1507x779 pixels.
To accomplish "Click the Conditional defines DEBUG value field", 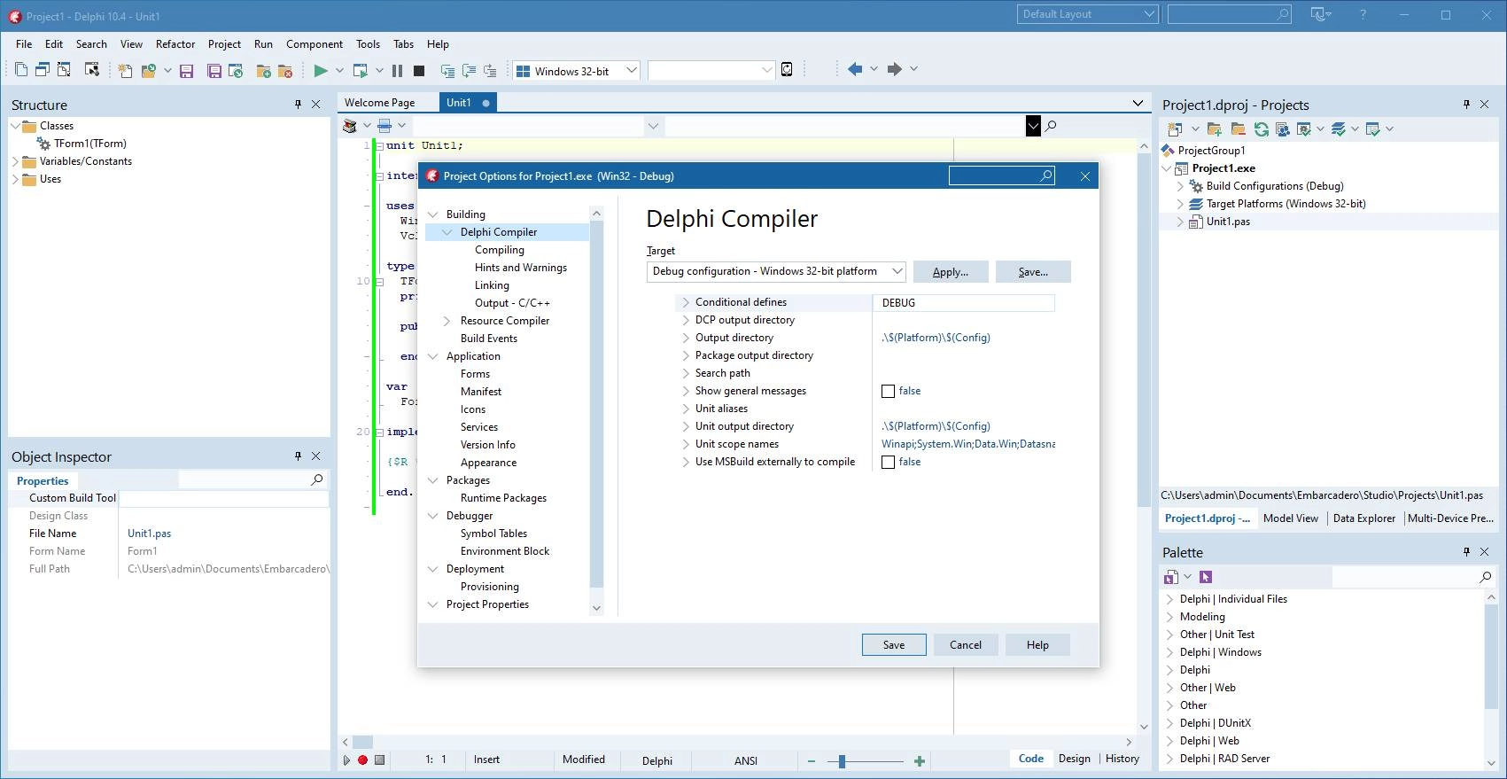I will tap(964, 303).
